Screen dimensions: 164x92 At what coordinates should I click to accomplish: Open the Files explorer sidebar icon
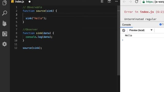[5, 3]
